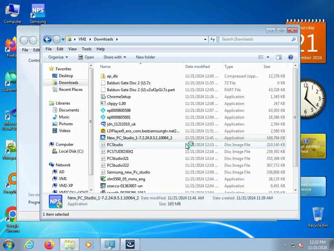
Task: Select the ep0000600598 application icon
Action: 103,110
